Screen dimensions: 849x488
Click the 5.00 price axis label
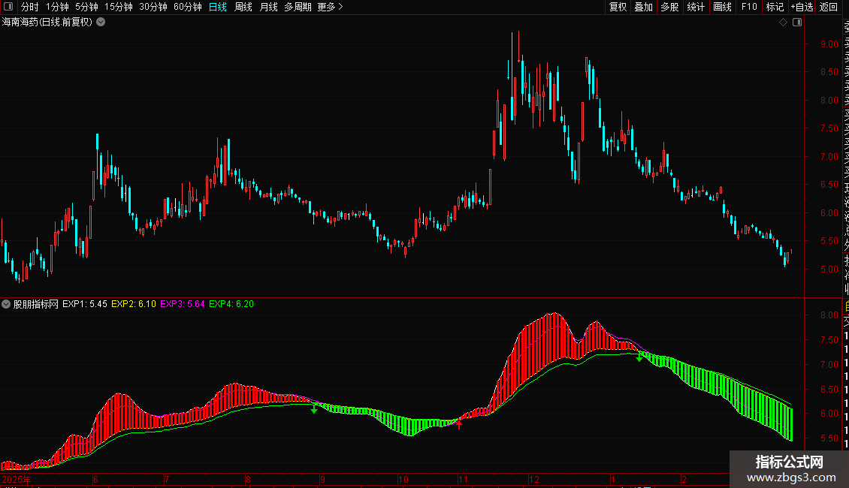(829, 269)
